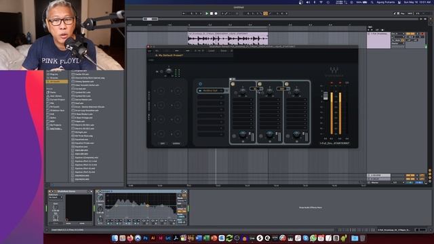The width and height of the screenshot is (434, 244).
Task: Open the EQ Eight Mode 'Stereo' dropdown
Action: (182, 201)
